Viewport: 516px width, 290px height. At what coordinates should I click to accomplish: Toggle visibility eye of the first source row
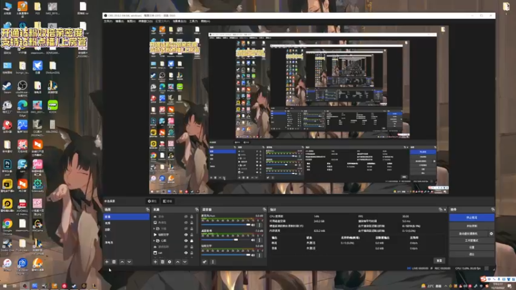point(186,217)
